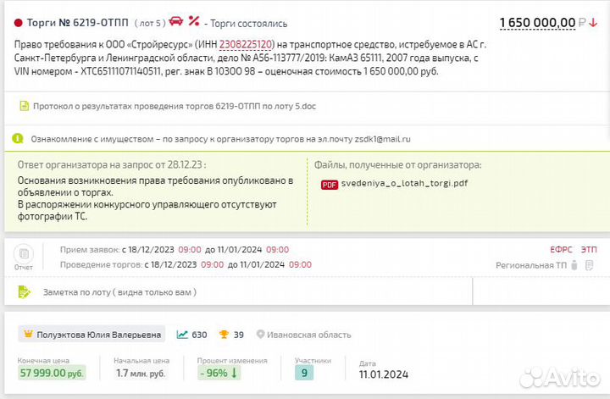Click the red car category icon
This screenshot has width=610, height=399.
tap(176, 22)
